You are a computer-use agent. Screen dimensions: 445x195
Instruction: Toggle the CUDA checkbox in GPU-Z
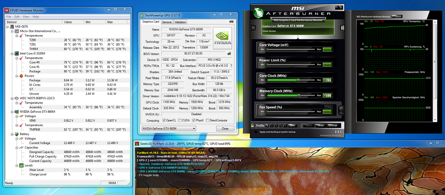pos(180,120)
